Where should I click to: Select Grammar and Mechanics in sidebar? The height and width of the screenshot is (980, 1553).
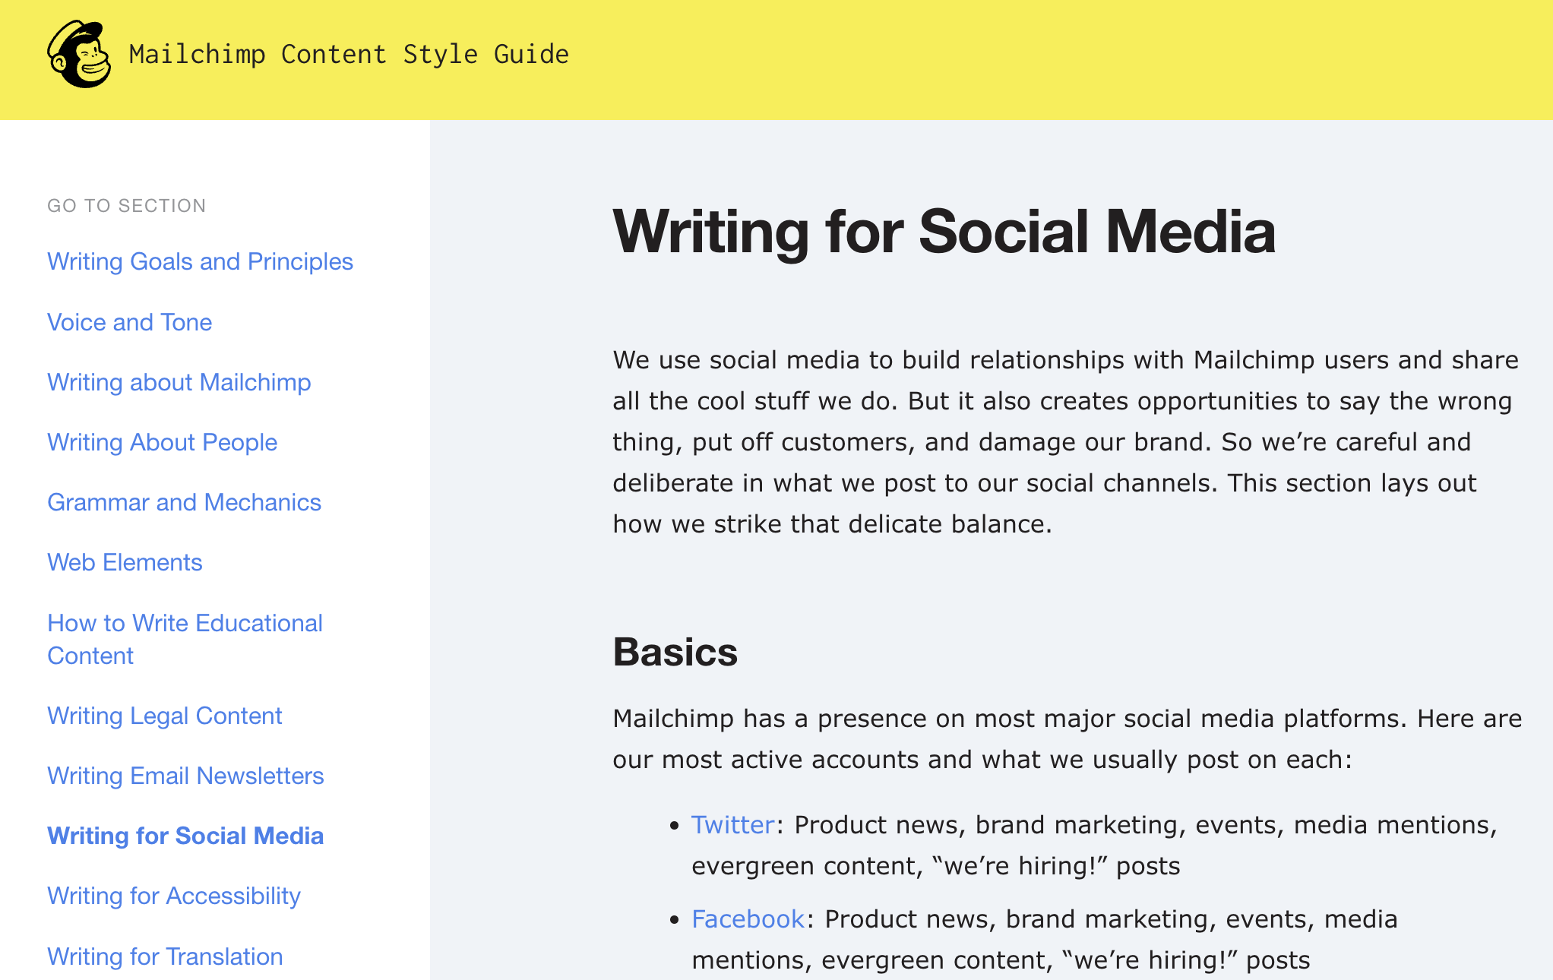[x=184, y=502]
